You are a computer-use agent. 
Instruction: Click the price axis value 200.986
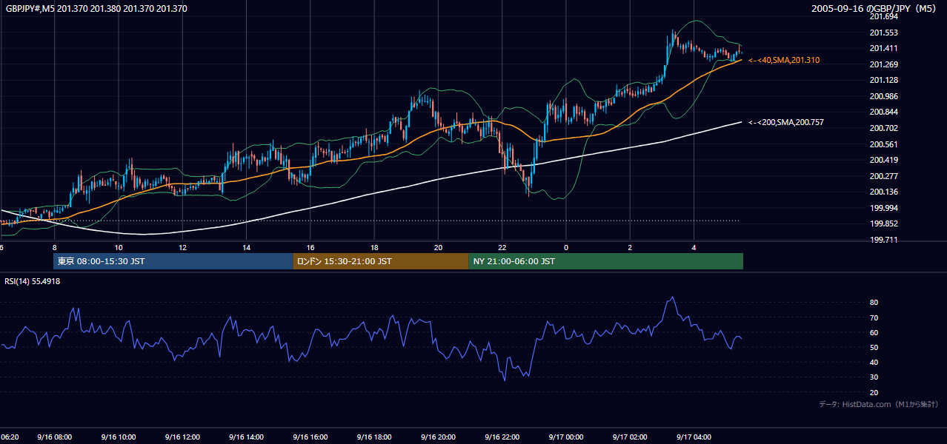pos(883,97)
